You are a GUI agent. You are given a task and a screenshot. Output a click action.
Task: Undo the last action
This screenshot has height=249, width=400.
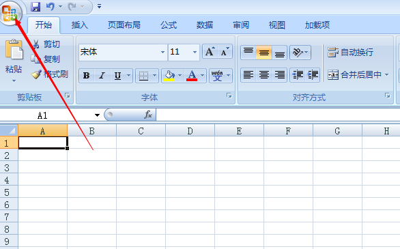51,7
